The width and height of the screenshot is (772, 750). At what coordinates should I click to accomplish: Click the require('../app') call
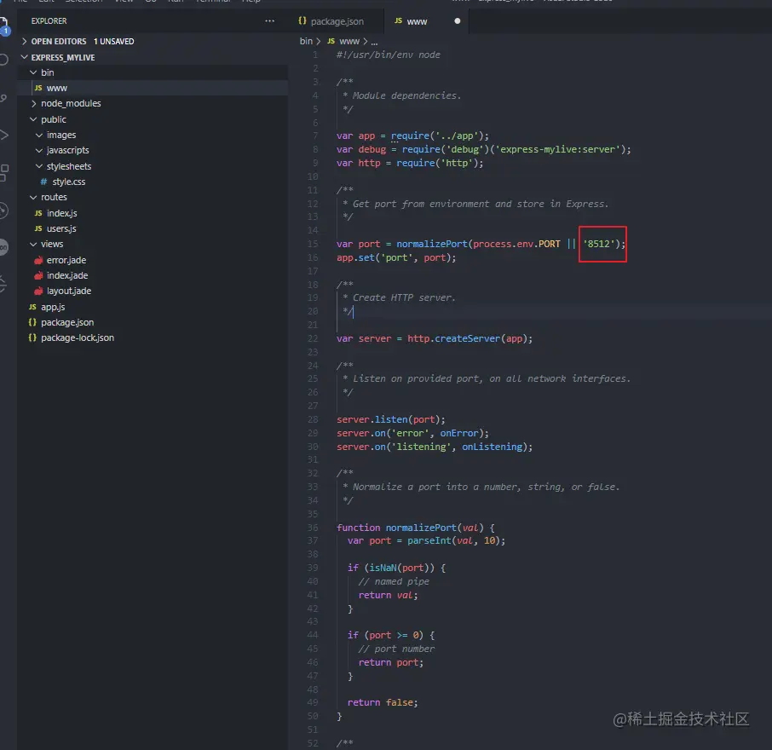click(440, 136)
